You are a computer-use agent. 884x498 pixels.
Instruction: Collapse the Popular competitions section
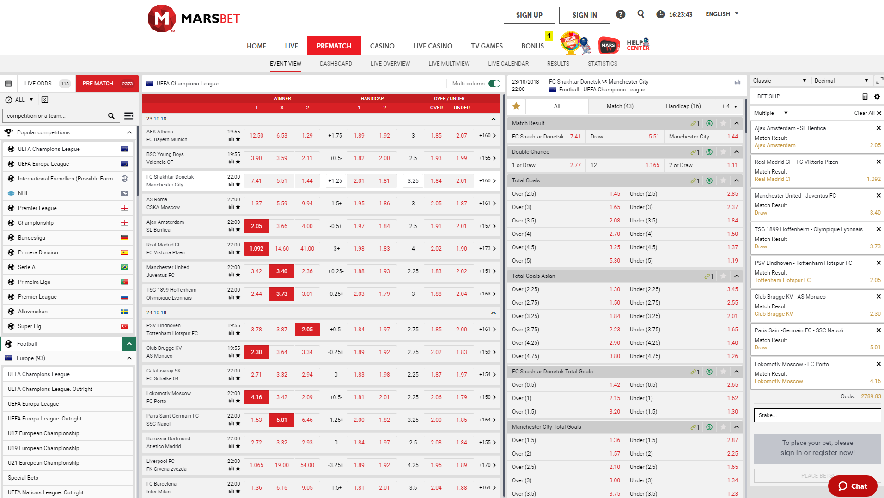(x=129, y=132)
